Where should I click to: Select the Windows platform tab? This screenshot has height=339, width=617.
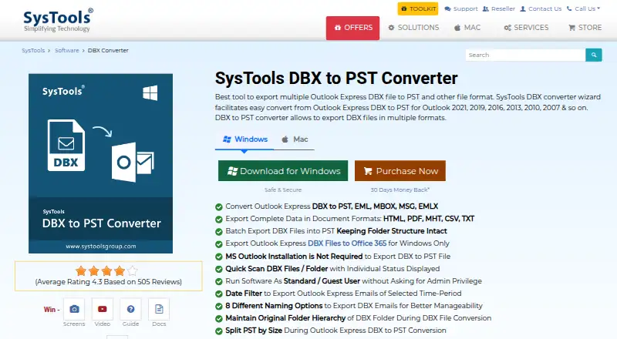[244, 139]
